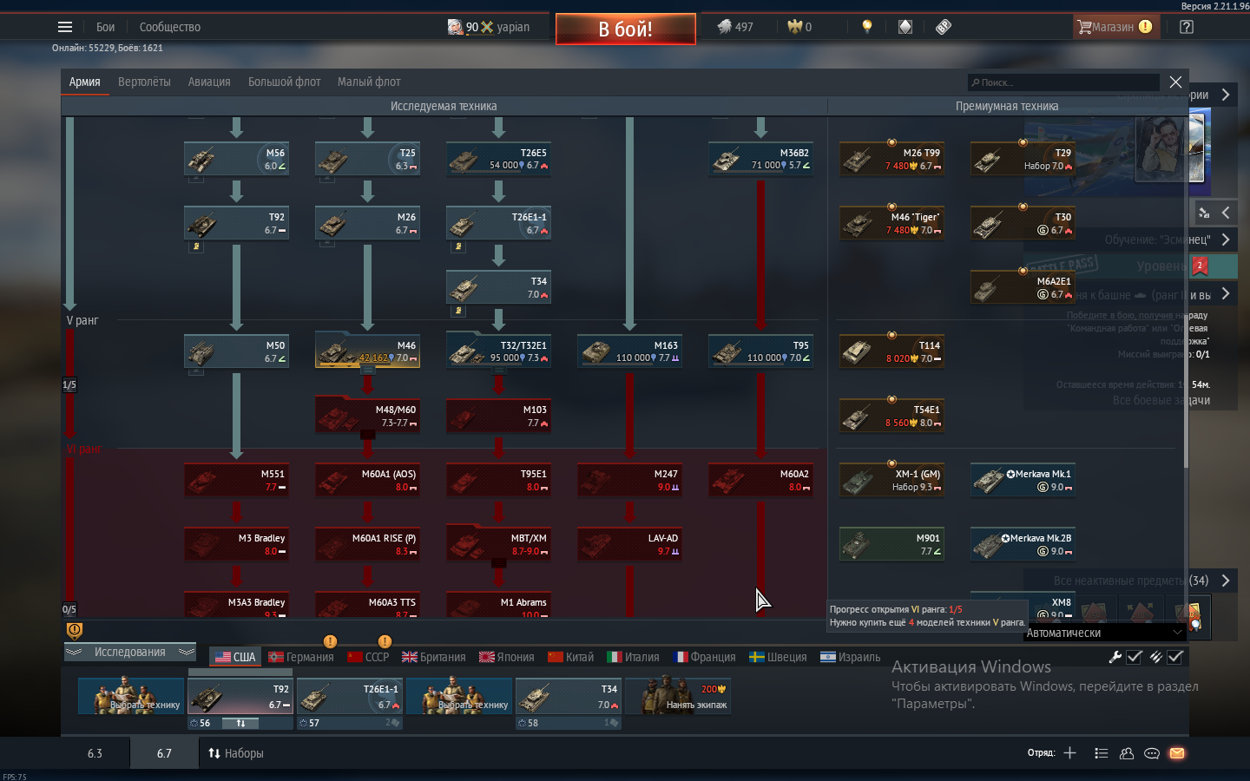Image resolution: width=1250 pixels, height=781 pixels.
Task: Expand the inactive items (34) chevron
Action: (1226, 581)
